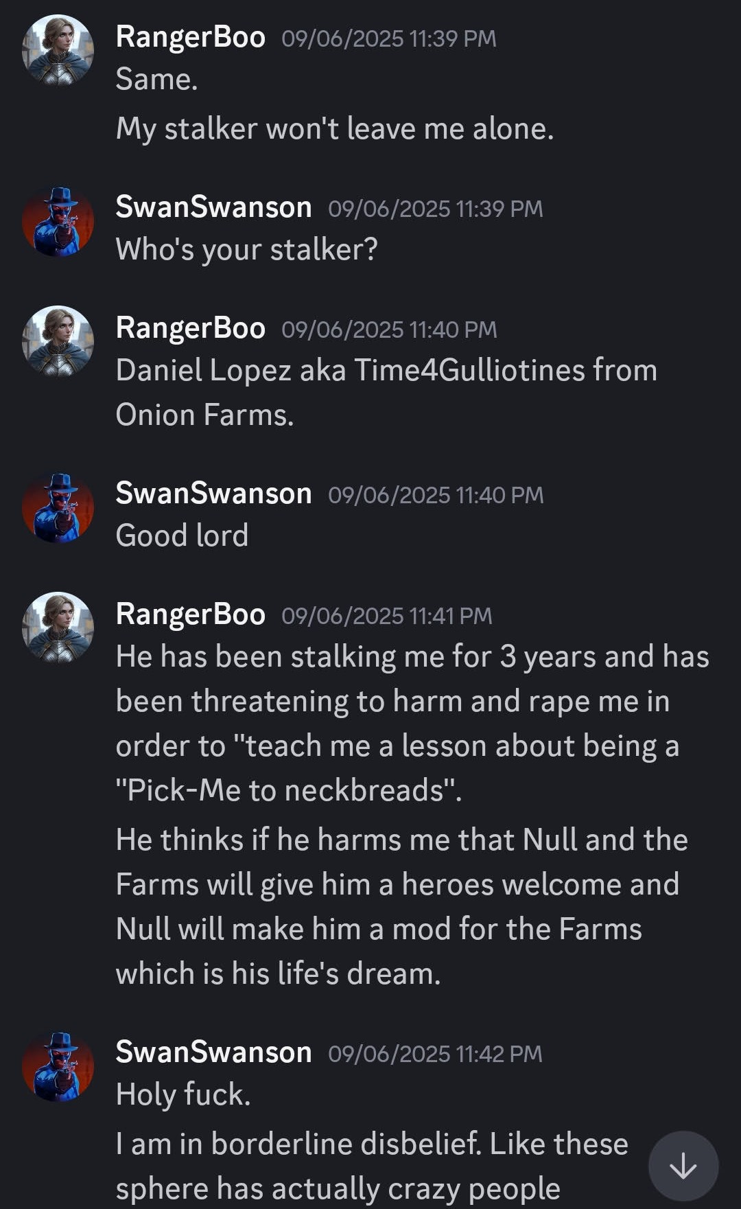Open RangerBoo's avatar on the 11:40 PM message
The height and width of the screenshot is (1209, 741).
[x=58, y=341]
